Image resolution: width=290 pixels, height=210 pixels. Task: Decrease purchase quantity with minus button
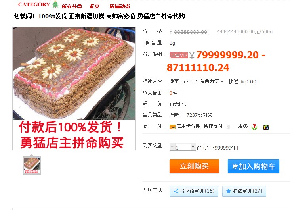[x=172, y=147]
